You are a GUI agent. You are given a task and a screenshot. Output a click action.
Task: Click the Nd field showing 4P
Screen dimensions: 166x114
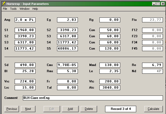(152, 71)
